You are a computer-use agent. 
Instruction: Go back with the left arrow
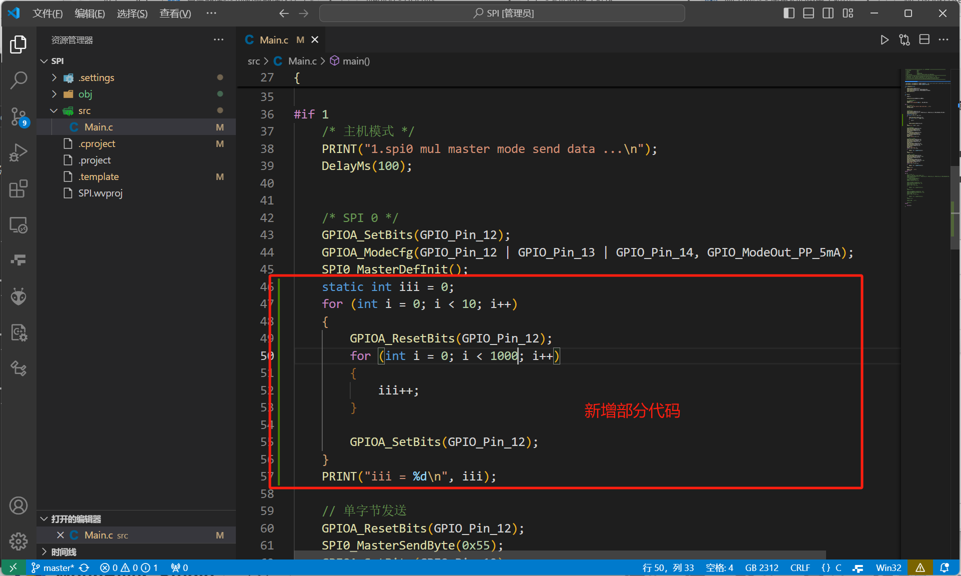coord(284,13)
